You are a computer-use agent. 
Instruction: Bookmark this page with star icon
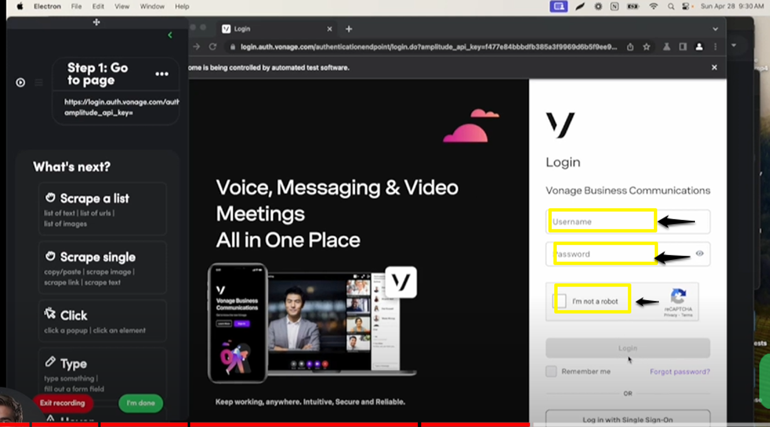point(646,47)
